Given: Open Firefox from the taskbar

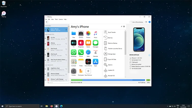Looking at the screenshot, I should pos(52,106).
